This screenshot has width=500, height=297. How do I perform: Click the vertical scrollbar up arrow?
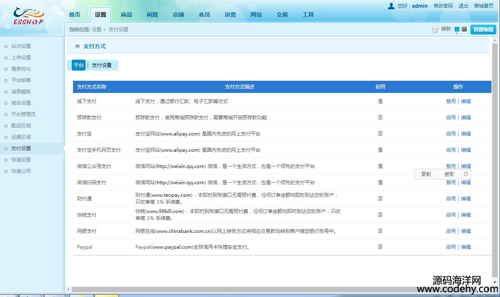pyautogui.click(x=495, y=40)
